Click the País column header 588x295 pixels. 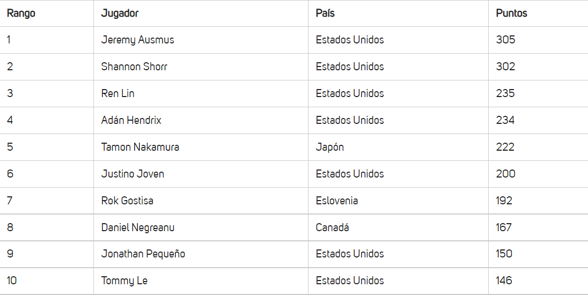click(325, 13)
